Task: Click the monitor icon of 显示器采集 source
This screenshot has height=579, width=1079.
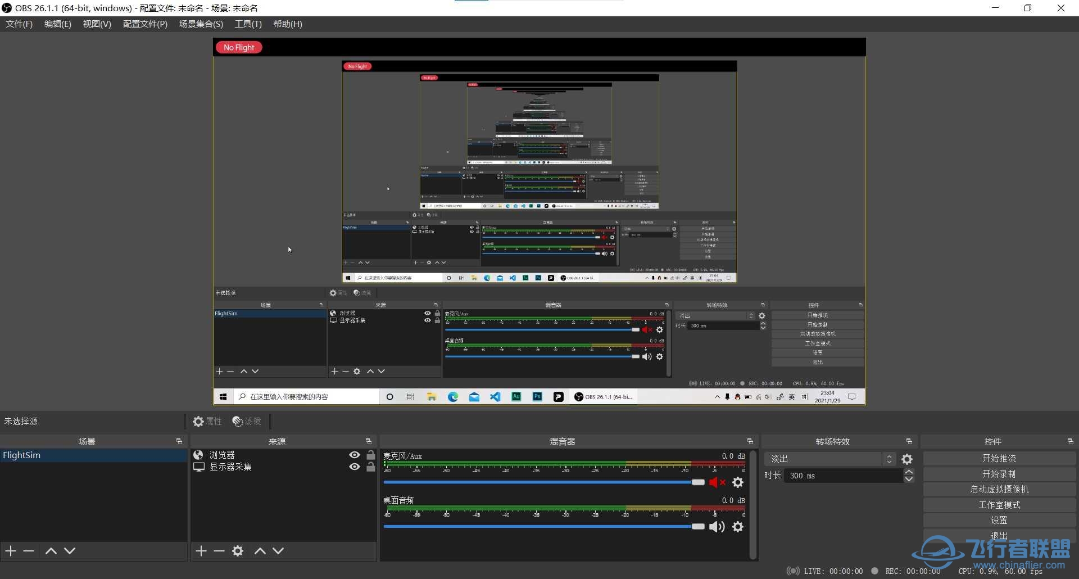Action: [x=199, y=467]
